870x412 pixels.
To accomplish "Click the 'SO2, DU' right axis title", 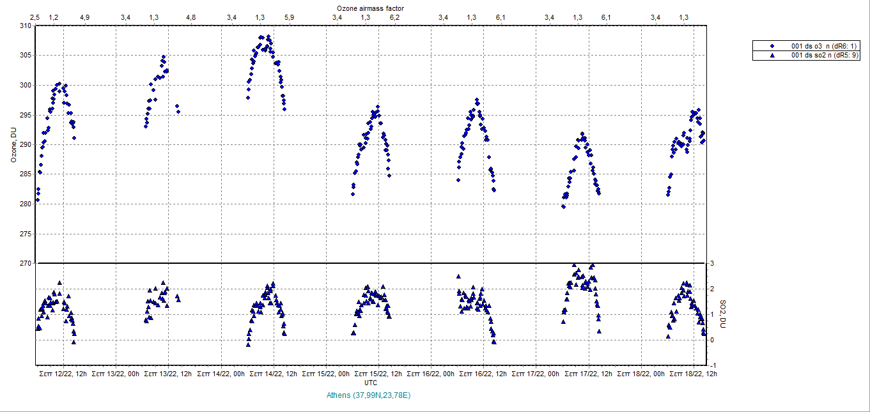I will click(723, 314).
